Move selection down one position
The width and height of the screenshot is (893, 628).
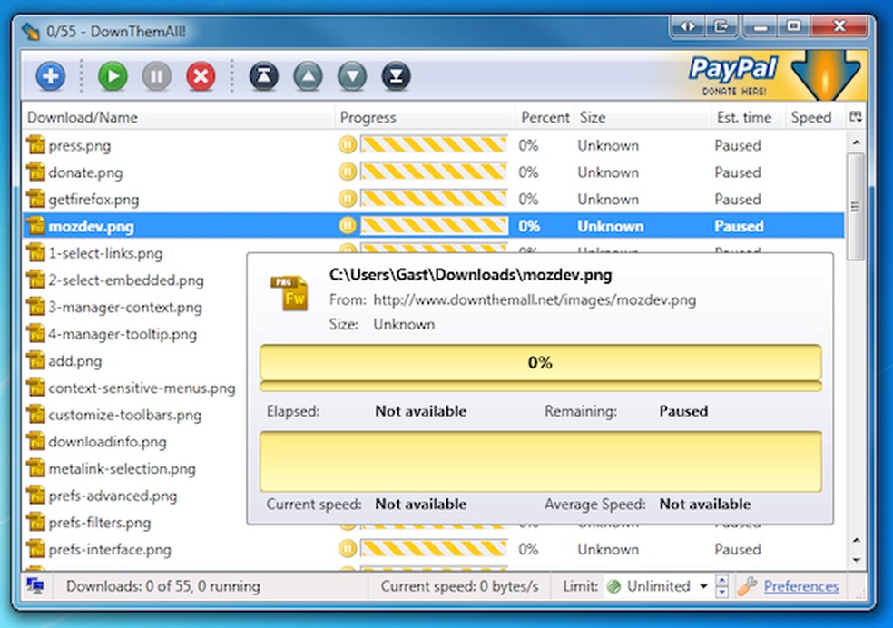(x=352, y=76)
